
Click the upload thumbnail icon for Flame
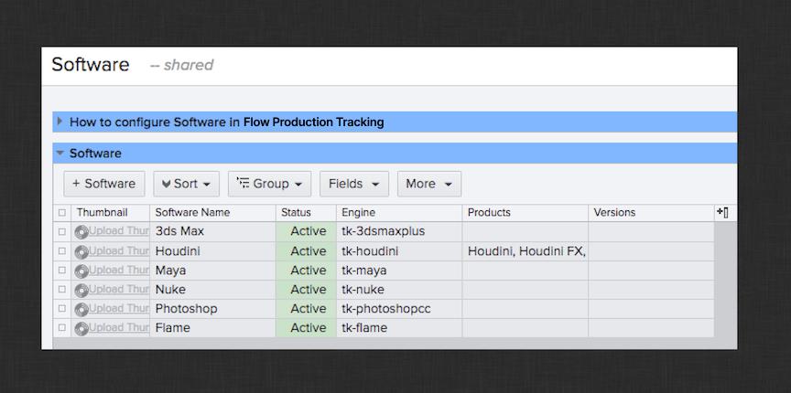point(81,328)
